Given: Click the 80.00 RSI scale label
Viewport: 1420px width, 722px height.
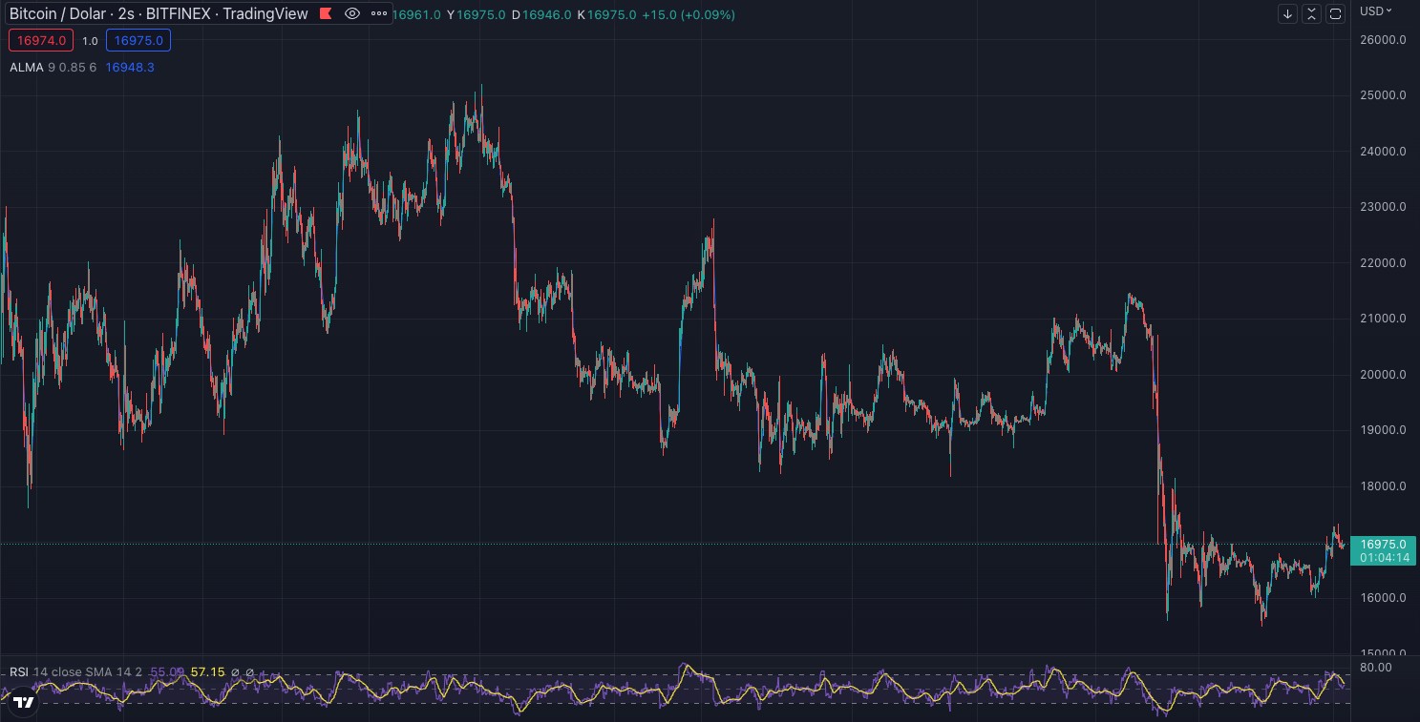Looking at the screenshot, I should pos(1375,668).
